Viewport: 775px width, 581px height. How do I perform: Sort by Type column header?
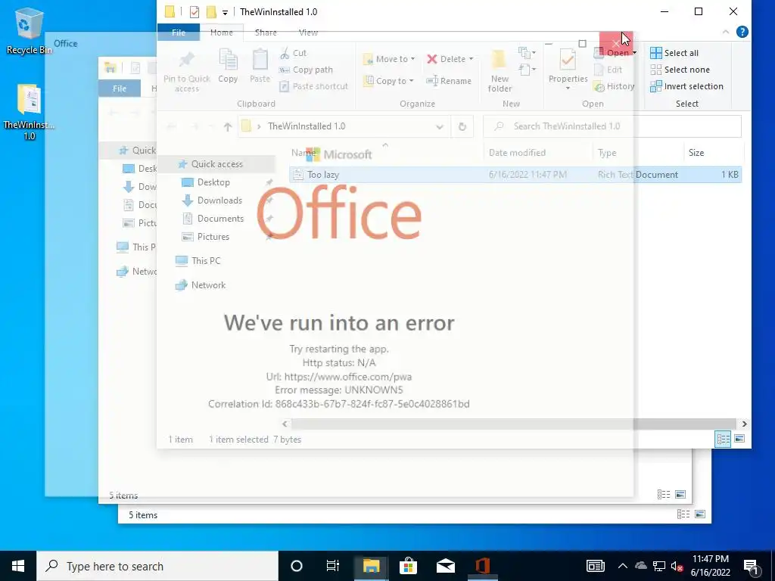tap(607, 153)
